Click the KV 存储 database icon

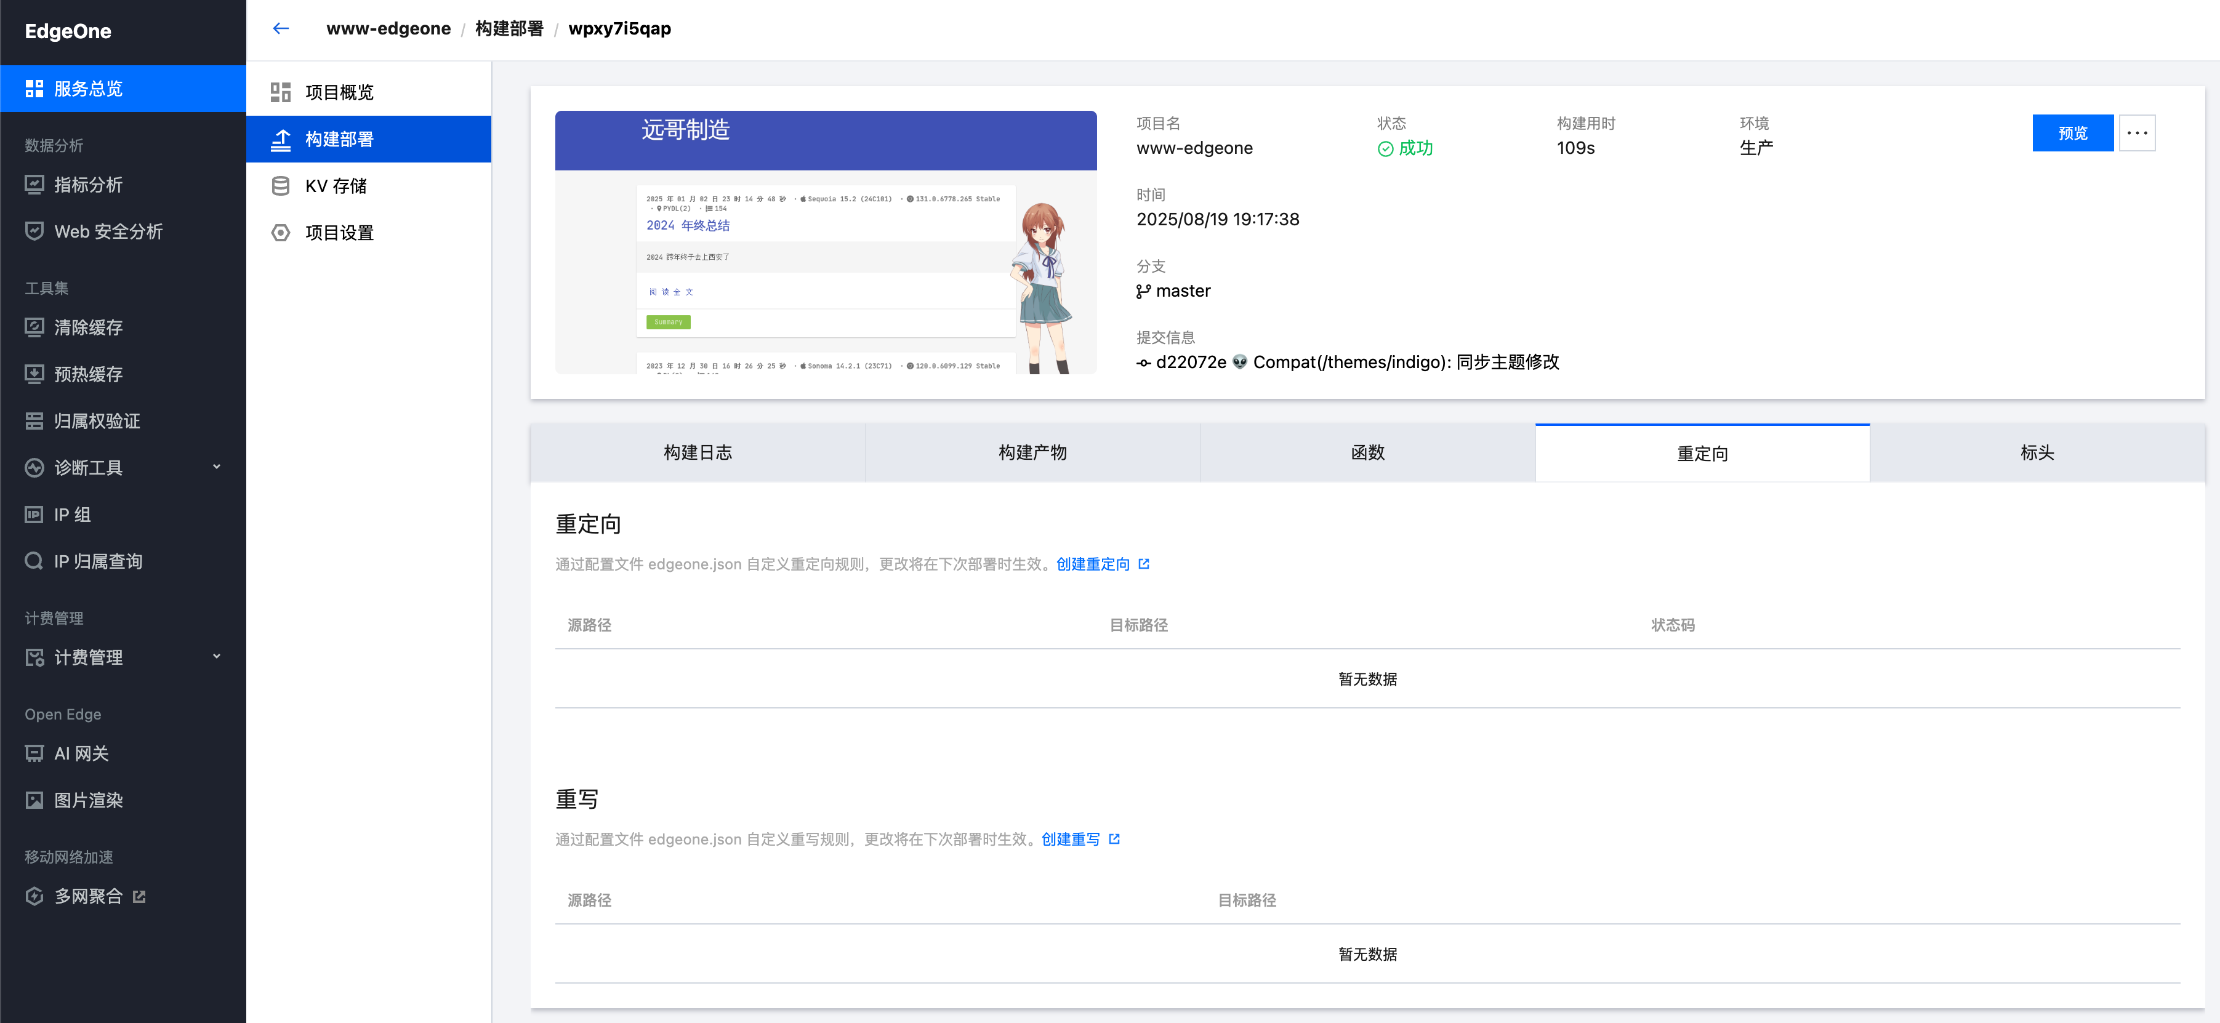(x=281, y=186)
